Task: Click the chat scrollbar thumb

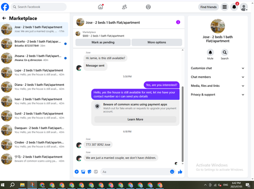Action: pos(182,124)
